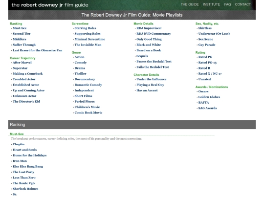
Task: View the Sequels playlist
Action: coord(142,56)
